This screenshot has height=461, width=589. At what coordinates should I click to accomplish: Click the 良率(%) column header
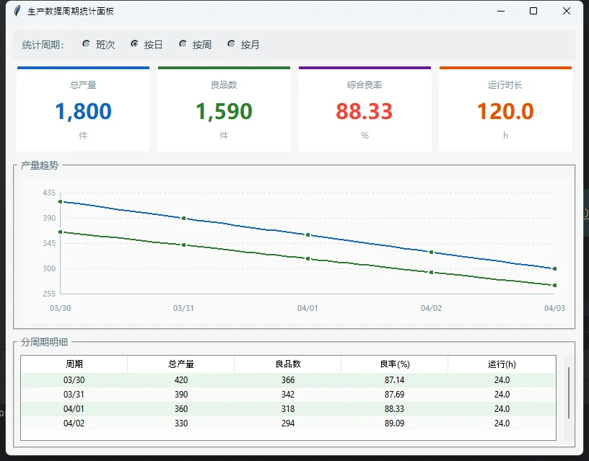(395, 364)
